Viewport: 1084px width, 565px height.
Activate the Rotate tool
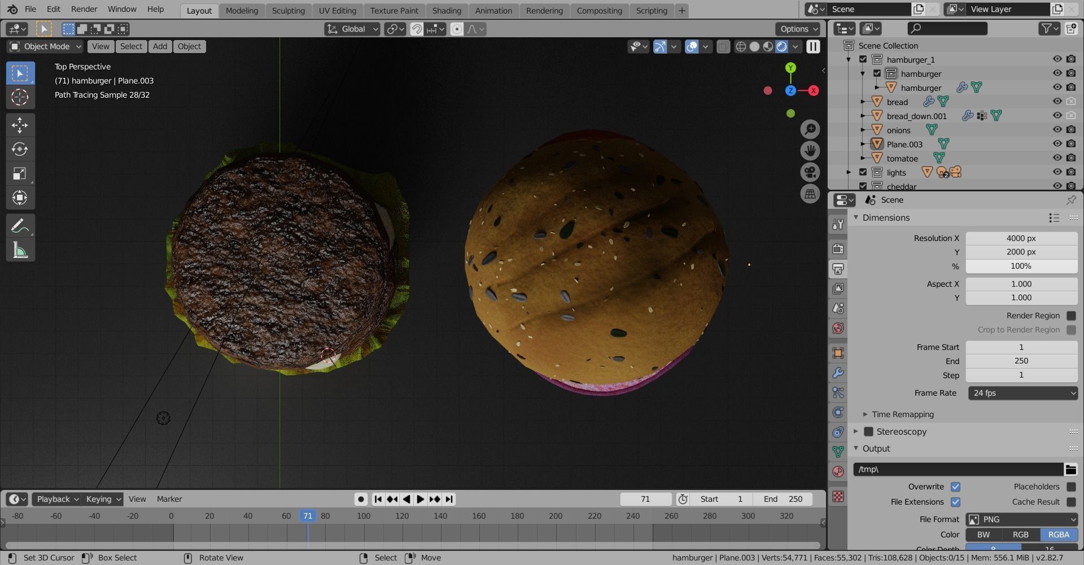[20, 149]
